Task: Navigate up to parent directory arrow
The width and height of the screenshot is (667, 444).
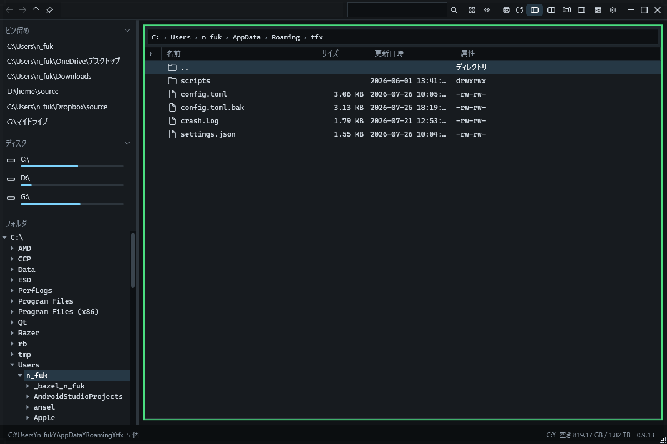Action: (x=36, y=10)
